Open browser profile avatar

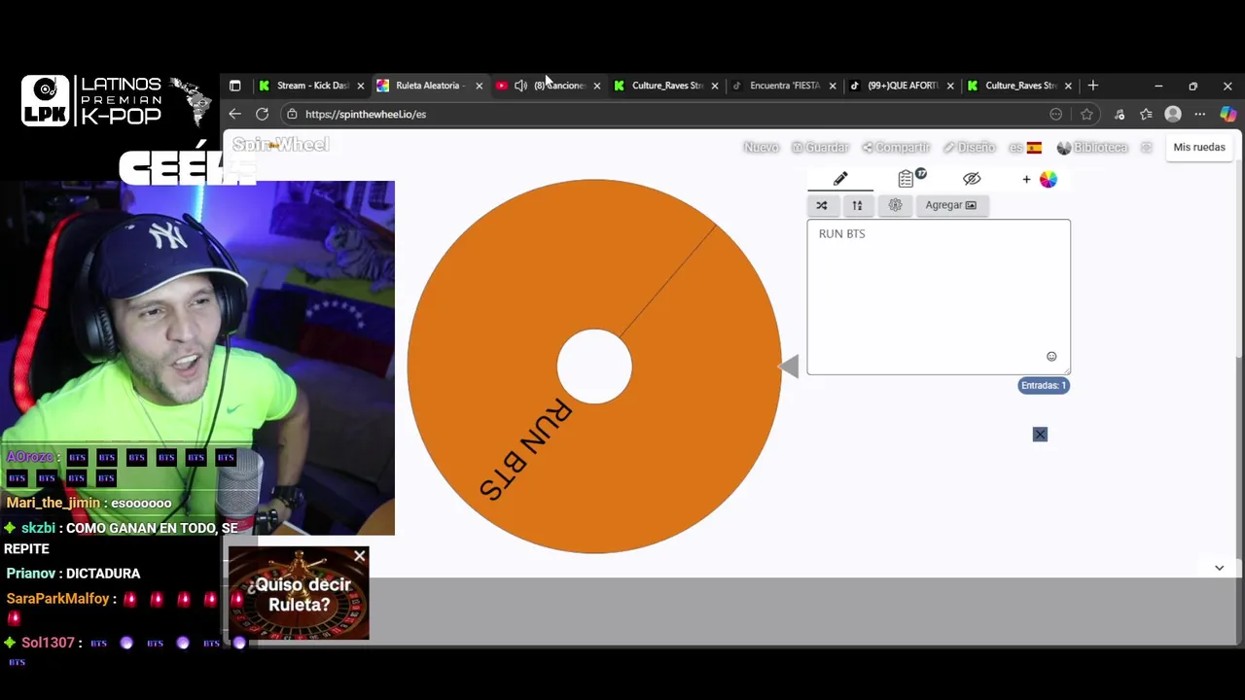[1173, 114]
